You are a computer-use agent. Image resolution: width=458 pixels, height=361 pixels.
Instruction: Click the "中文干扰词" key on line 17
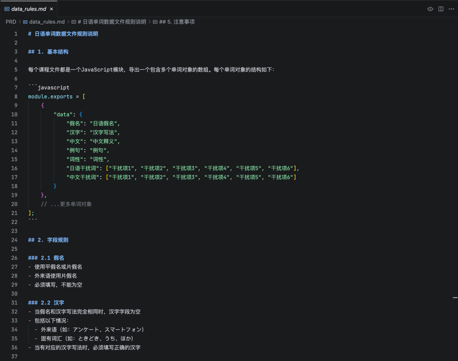point(83,177)
